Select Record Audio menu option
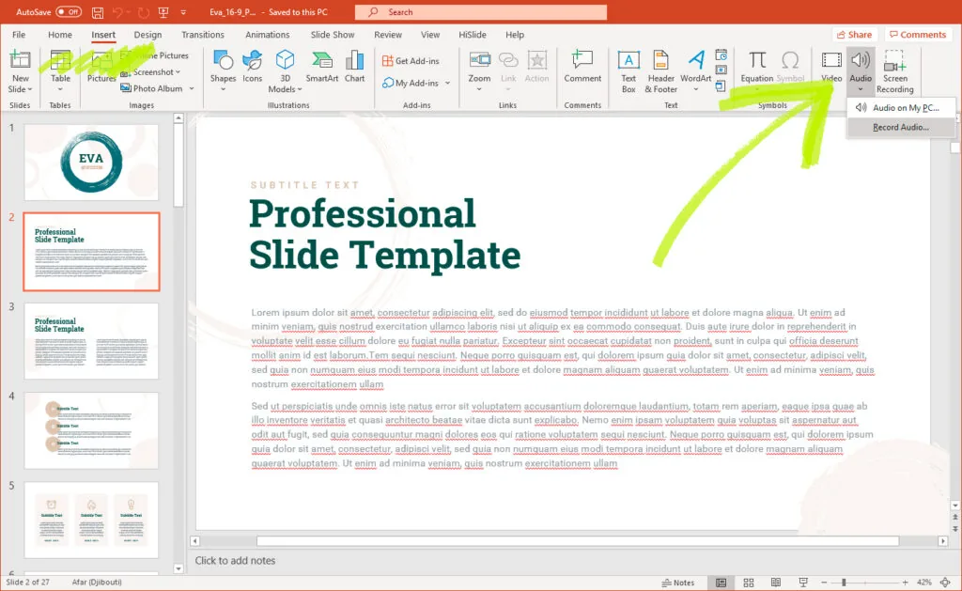 (900, 127)
